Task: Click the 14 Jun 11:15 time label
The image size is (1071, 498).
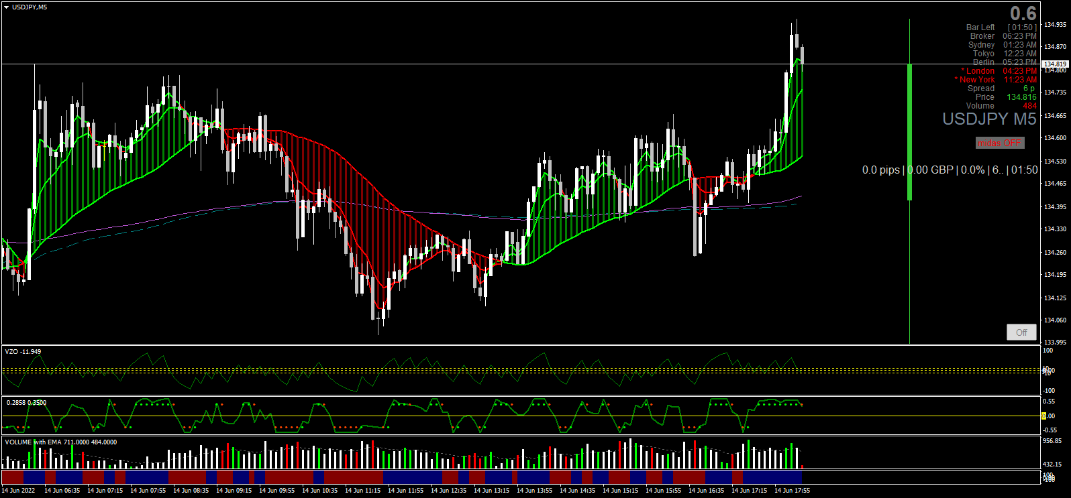Action: point(362,491)
